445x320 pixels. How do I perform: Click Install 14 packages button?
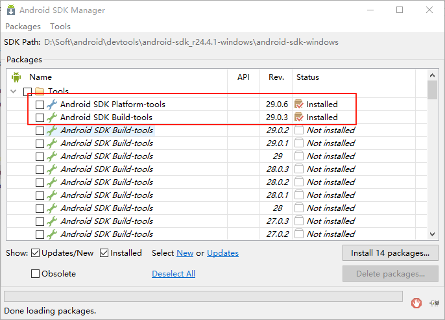(391, 253)
